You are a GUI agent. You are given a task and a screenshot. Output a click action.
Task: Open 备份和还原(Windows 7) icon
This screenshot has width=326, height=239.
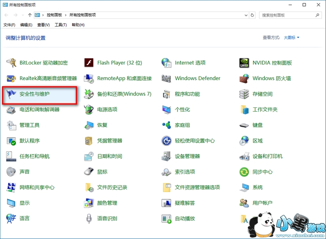89,94
